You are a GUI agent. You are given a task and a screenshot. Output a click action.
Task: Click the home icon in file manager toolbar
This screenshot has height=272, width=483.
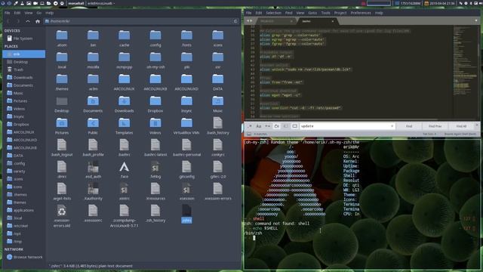pos(38,21)
